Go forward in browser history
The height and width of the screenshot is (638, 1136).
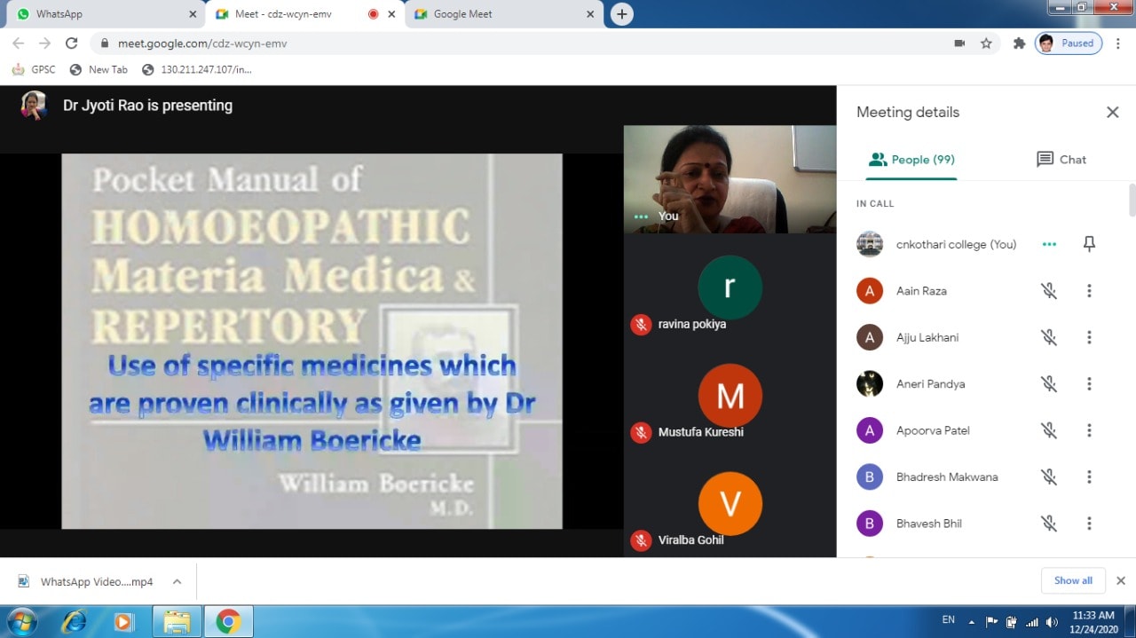(x=44, y=43)
